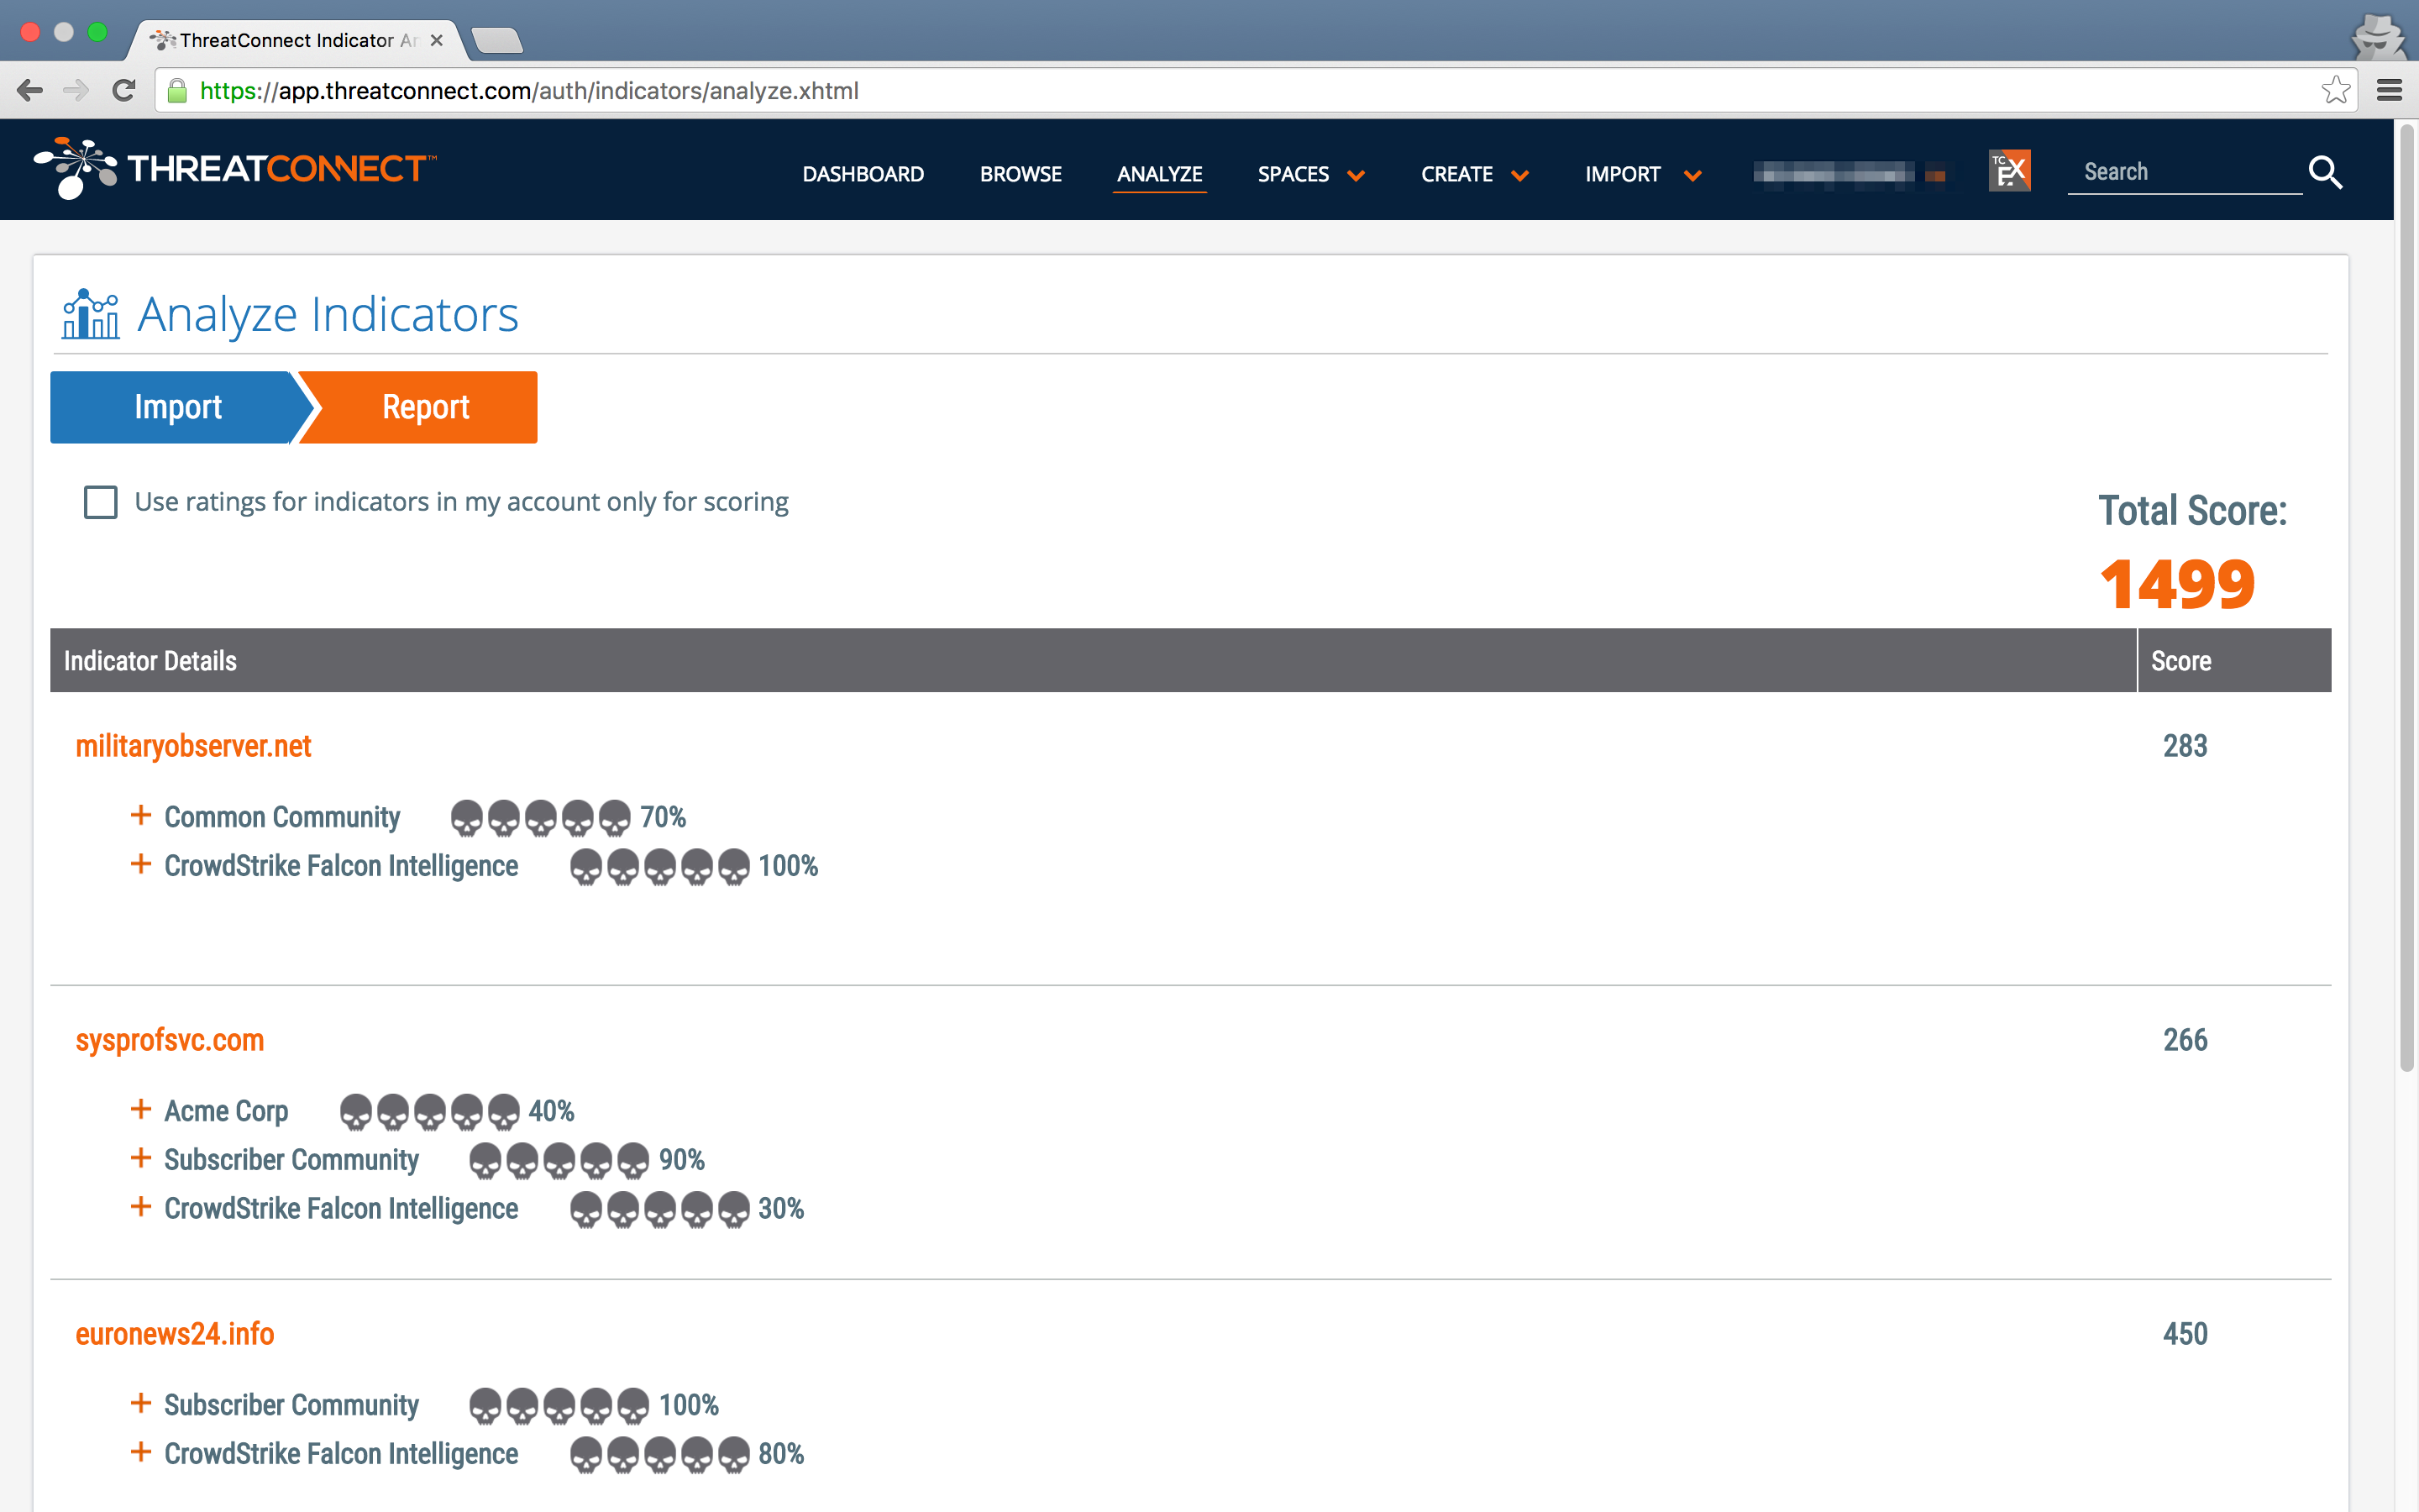Click the 70% confidence for Common Community

663,818
